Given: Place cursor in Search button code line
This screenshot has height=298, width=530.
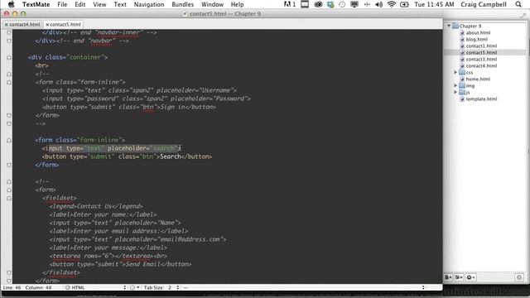Looking at the screenshot, I should [x=127, y=156].
